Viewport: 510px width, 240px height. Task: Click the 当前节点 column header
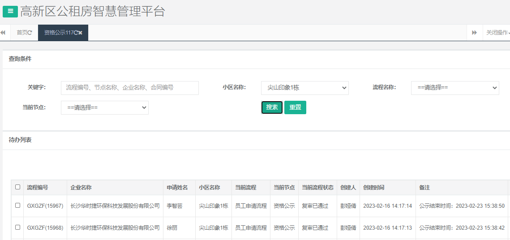(x=284, y=187)
